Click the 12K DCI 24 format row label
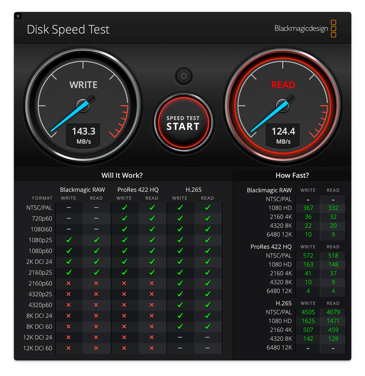 (x=38, y=337)
